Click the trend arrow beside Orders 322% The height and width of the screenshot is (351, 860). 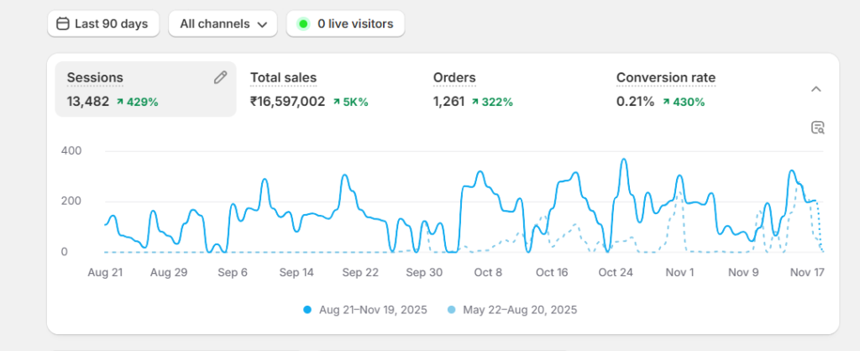pyautogui.click(x=475, y=102)
